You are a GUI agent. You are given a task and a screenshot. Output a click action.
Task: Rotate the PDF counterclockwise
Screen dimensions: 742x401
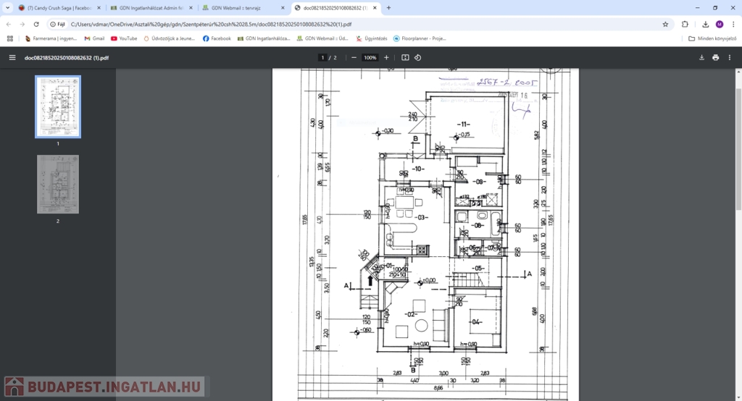pyautogui.click(x=418, y=57)
